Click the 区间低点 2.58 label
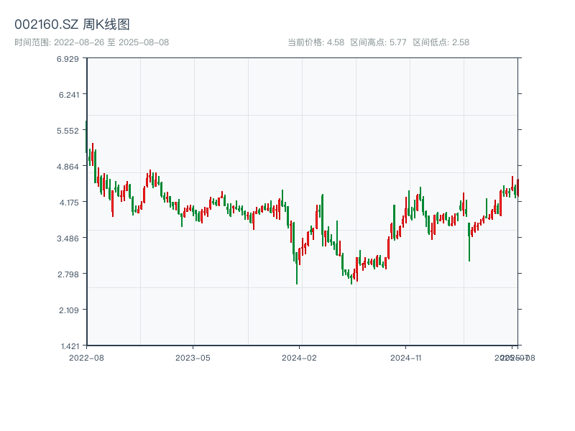 click(x=441, y=42)
